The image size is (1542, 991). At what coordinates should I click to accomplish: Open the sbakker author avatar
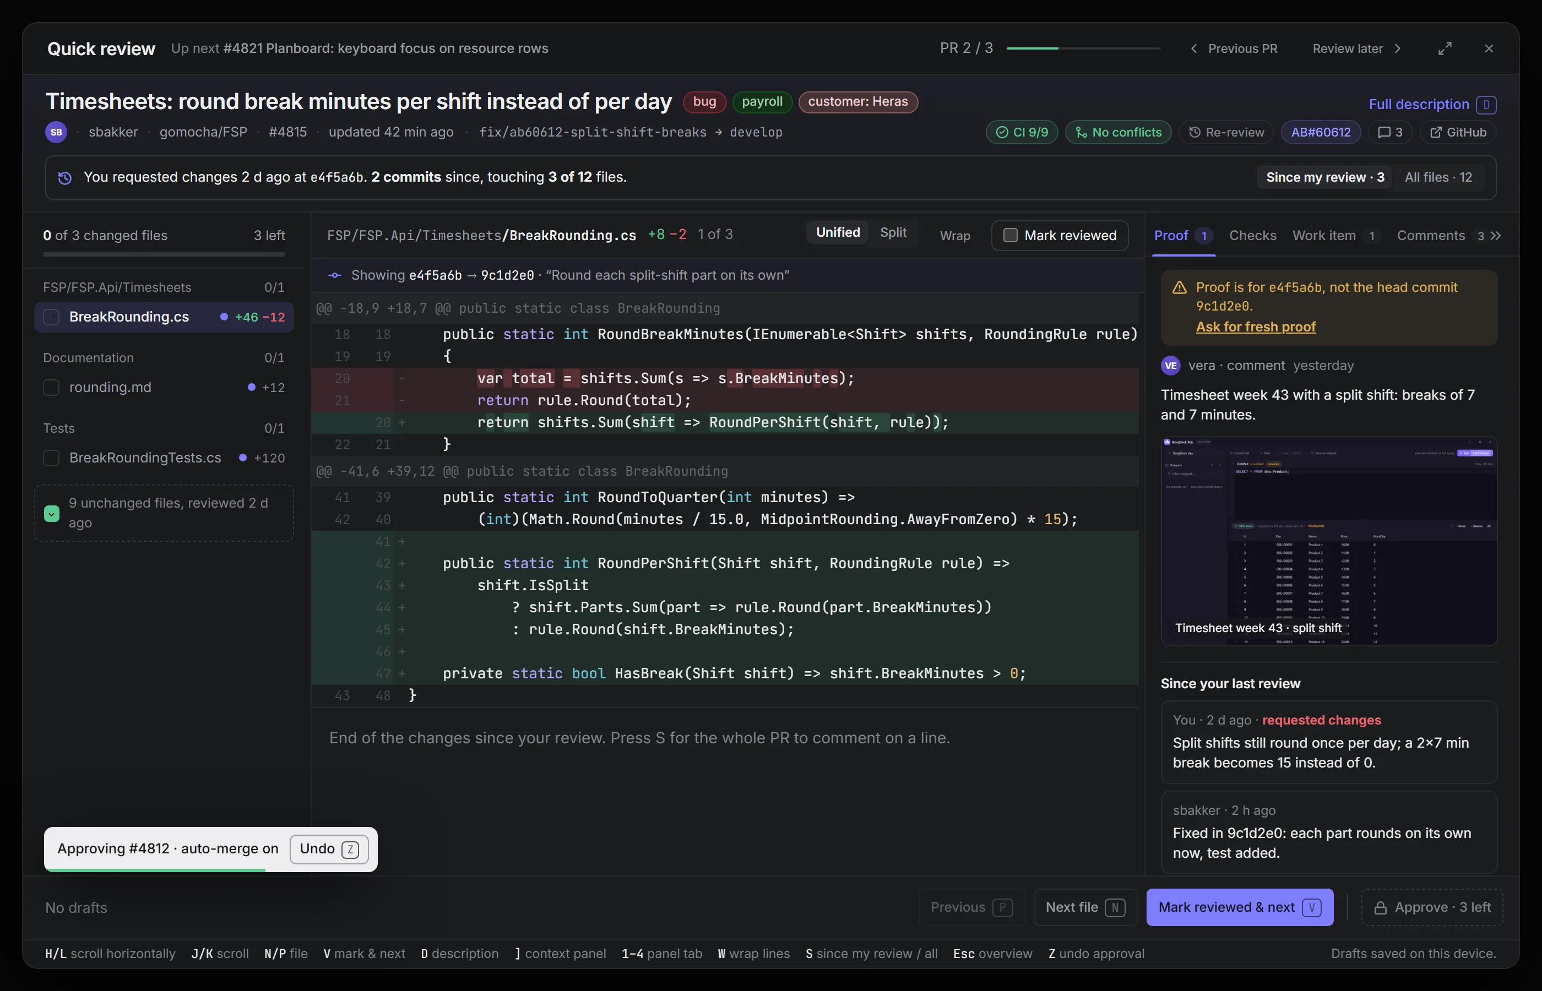(56, 132)
